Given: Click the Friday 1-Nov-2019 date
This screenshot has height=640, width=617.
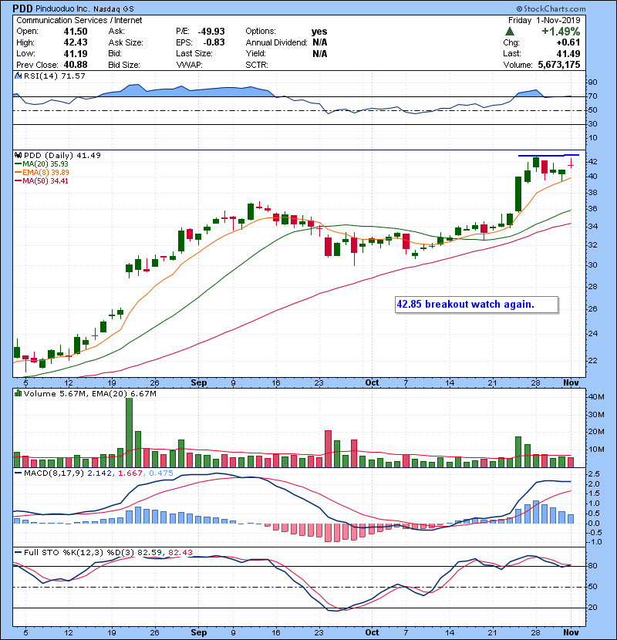Looking at the screenshot, I should (x=544, y=20).
